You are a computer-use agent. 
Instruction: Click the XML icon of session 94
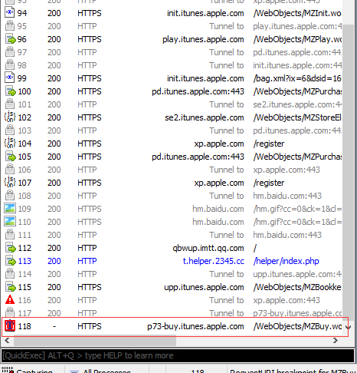click(10, 13)
